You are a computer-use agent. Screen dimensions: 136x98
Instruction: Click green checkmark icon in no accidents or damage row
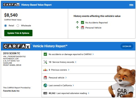[x=45, y=54]
